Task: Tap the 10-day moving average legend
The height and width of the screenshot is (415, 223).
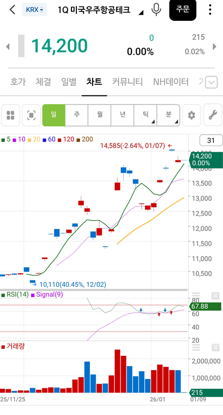Action: pyautogui.click(x=19, y=140)
